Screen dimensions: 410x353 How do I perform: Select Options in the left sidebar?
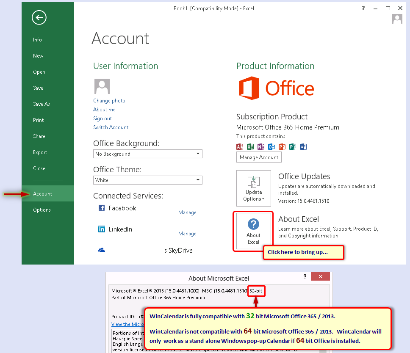click(42, 210)
